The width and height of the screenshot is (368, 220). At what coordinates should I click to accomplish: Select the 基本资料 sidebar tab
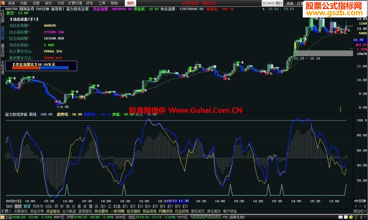click(x=3, y=51)
